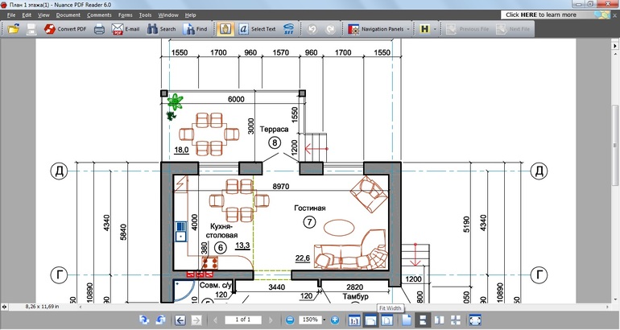
Task: Zoom out with the minus button
Action: [x=290, y=320]
